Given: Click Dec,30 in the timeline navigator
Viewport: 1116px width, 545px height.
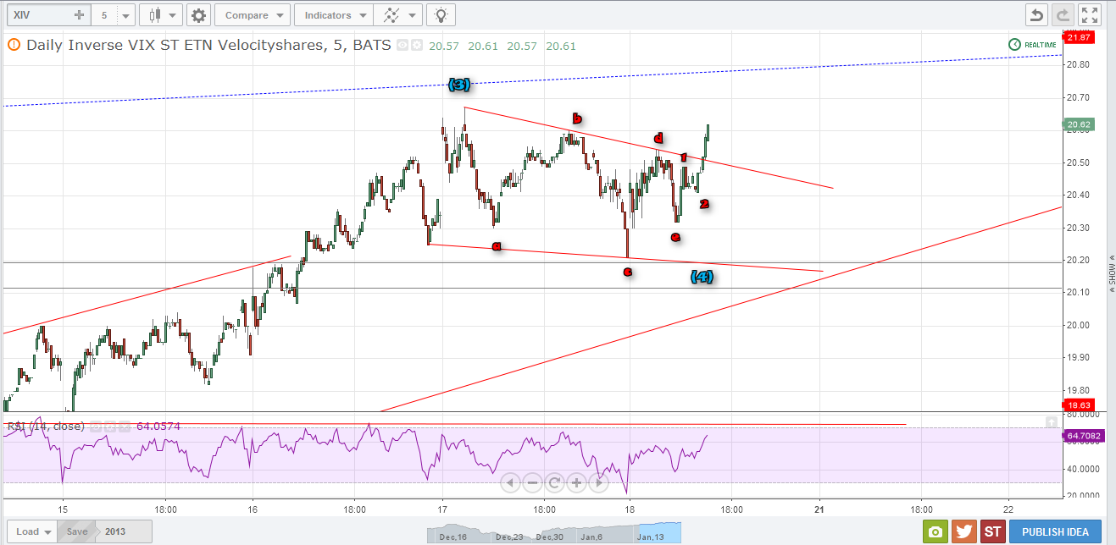Looking at the screenshot, I should click(548, 537).
